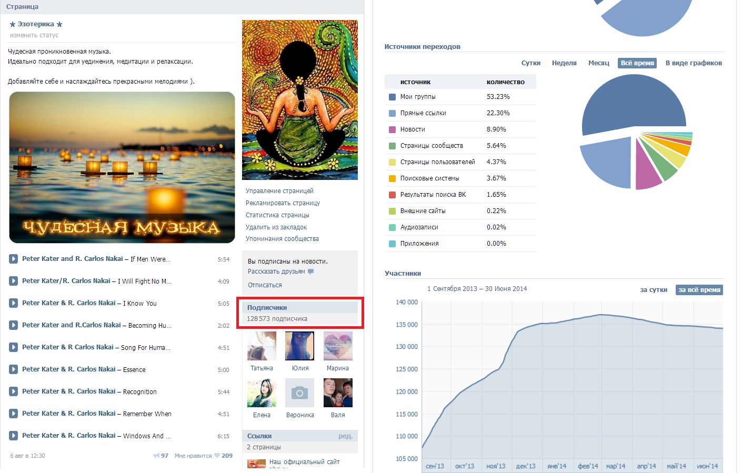Click "Рассказать друзьям" link

(x=276, y=271)
